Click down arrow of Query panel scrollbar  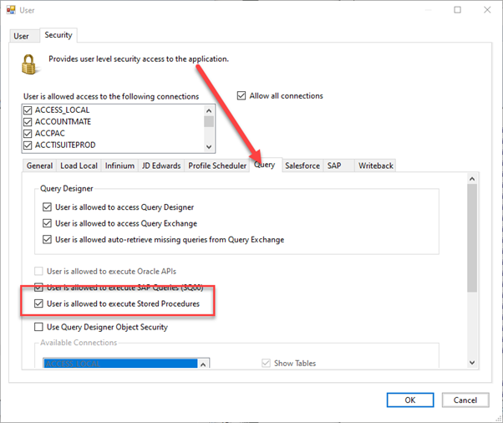click(x=472, y=363)
